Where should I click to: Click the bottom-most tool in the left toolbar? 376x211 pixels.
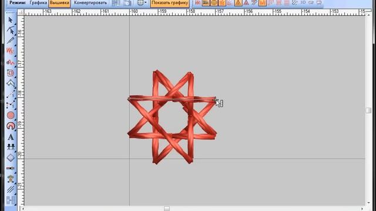click(x=11, y=200)
